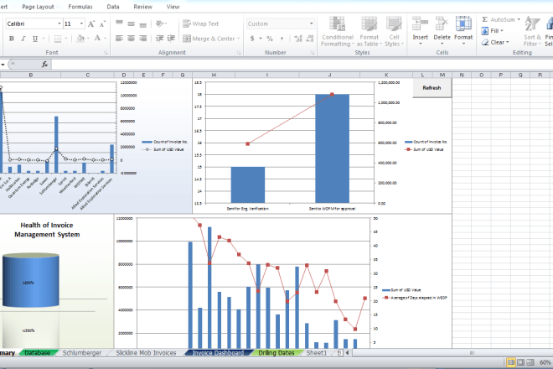Click Decrease Decimal
Viewport: 553px width, 369px height.
pos(310,38)
